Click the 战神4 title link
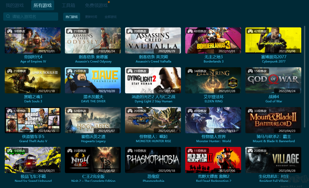The image size is (309, 188). pyautogui.click(x=274, y=97)
